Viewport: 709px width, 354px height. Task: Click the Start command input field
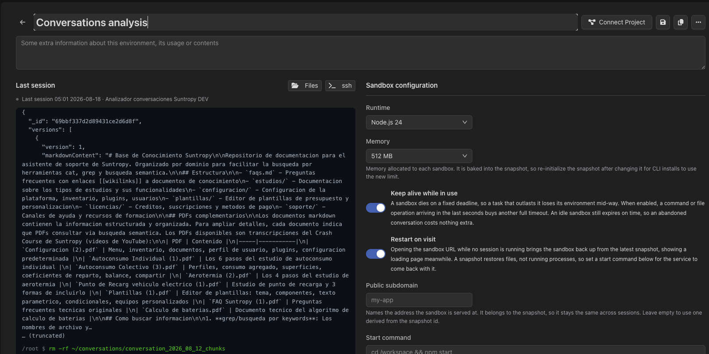535,350
